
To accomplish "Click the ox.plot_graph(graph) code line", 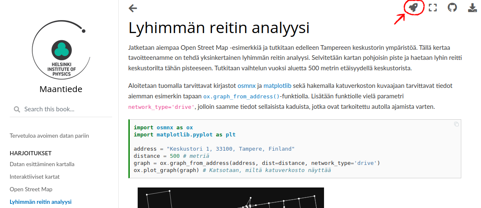I will [232, 170].
